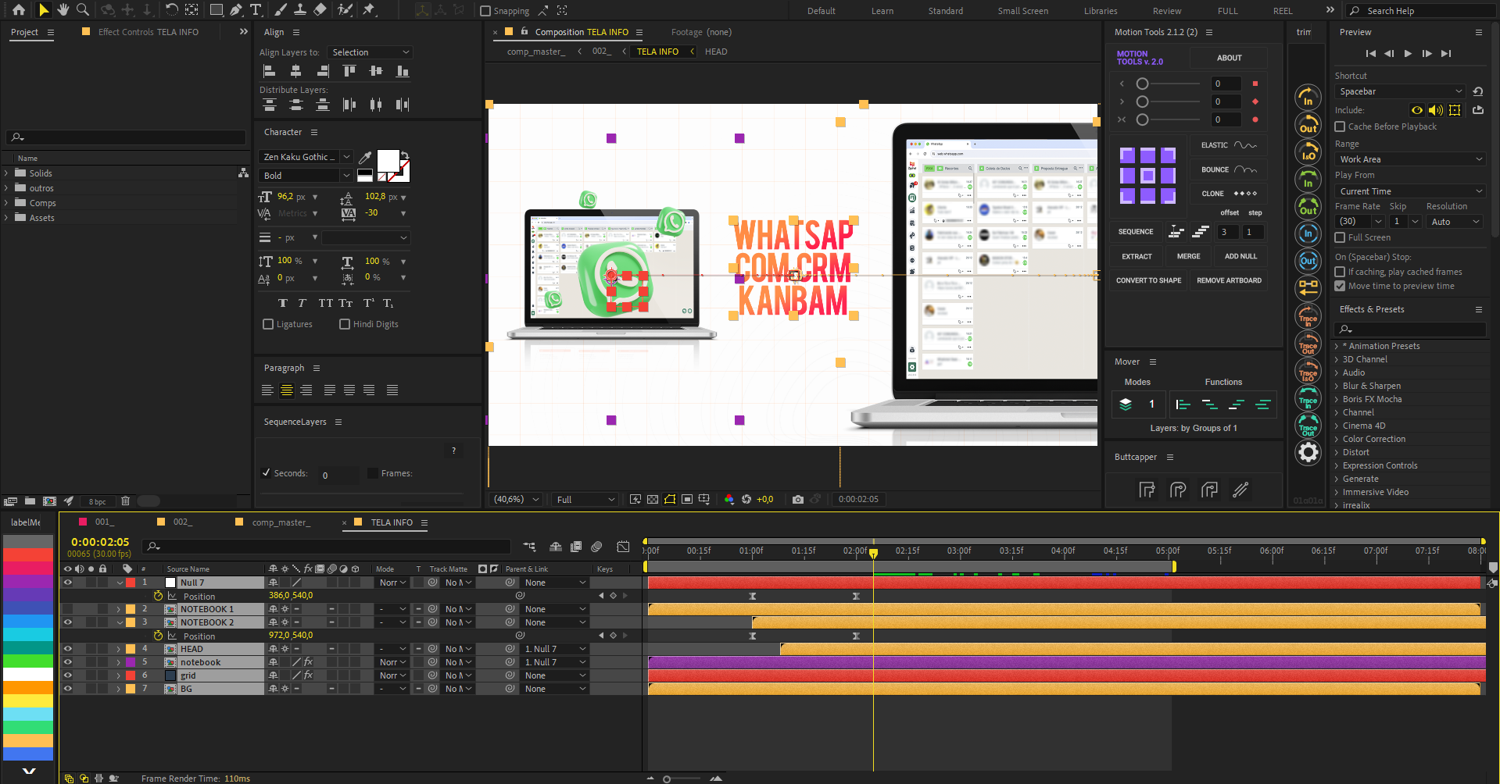This screenshot has width=1500, height=784.
Task: Click the first Buttcapper cap icon
Action: click(1147, 490)
